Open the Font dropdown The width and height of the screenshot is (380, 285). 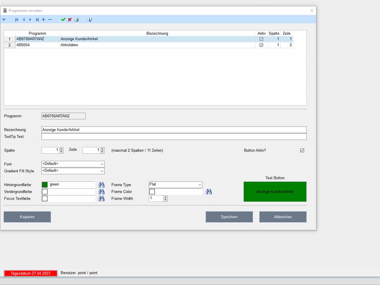click(102, 164)
